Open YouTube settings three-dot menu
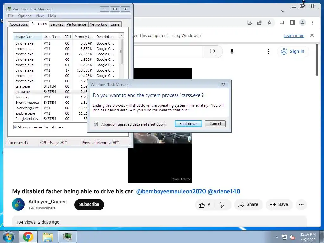 tap(268, 52)
